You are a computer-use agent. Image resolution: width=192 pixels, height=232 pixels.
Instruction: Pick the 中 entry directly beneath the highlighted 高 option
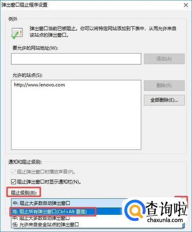pos(41,218)
